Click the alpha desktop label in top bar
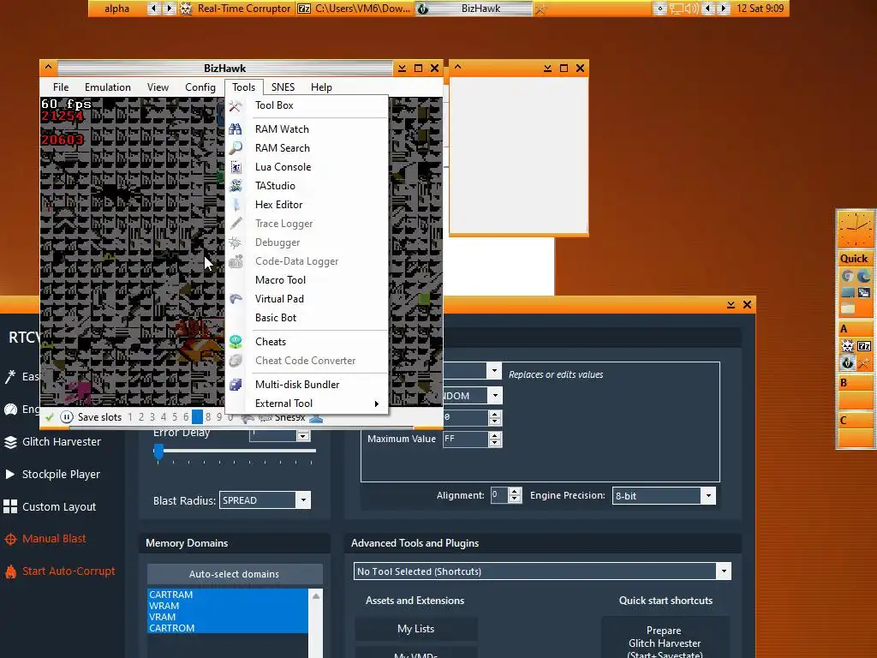This screenshot has width=877, height=658. tap(116, 9)
